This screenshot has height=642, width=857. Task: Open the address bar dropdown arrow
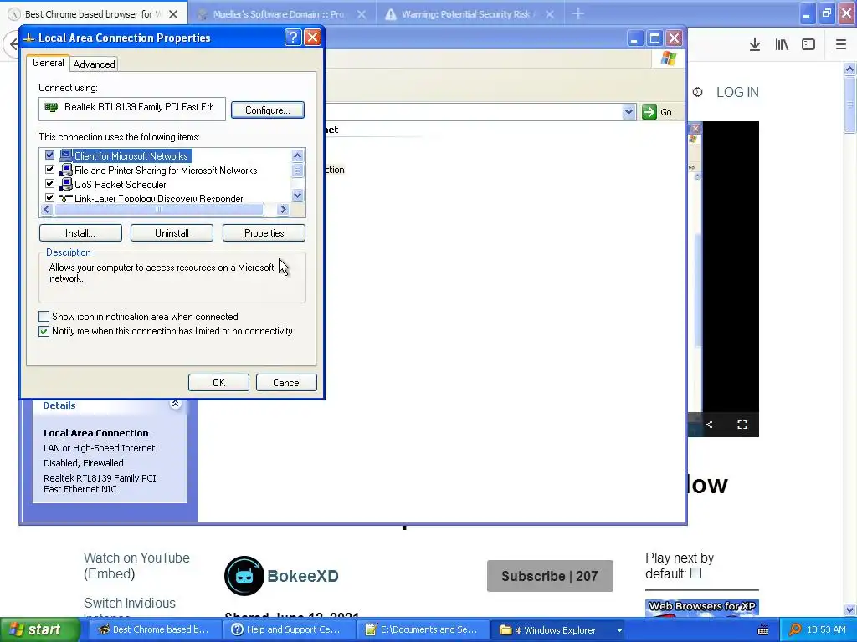click(x=629, y=112)
